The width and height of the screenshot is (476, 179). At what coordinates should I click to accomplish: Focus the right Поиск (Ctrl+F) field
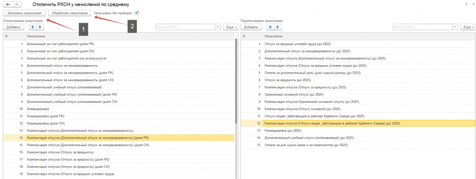click(423, 27)
